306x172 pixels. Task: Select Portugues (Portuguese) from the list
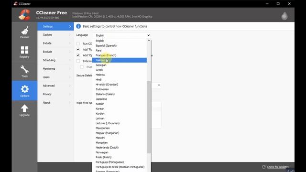(x=120, y=162)
